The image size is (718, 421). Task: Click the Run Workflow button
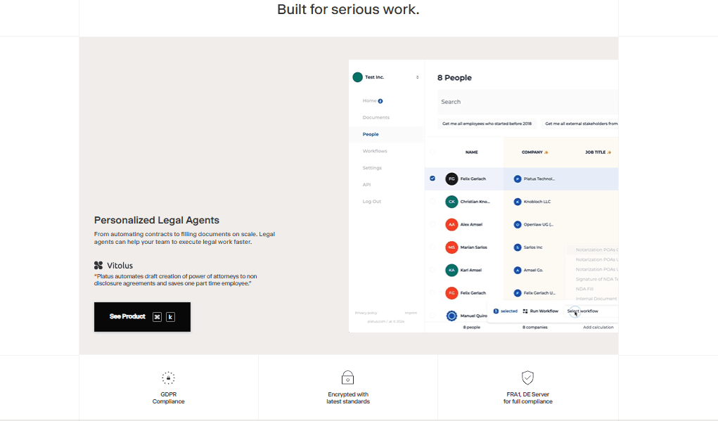click(540, 311)
